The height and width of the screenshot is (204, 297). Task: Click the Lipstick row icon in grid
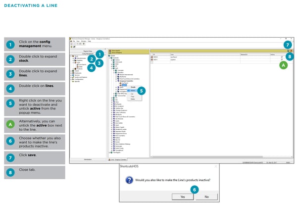click(152, 59)
